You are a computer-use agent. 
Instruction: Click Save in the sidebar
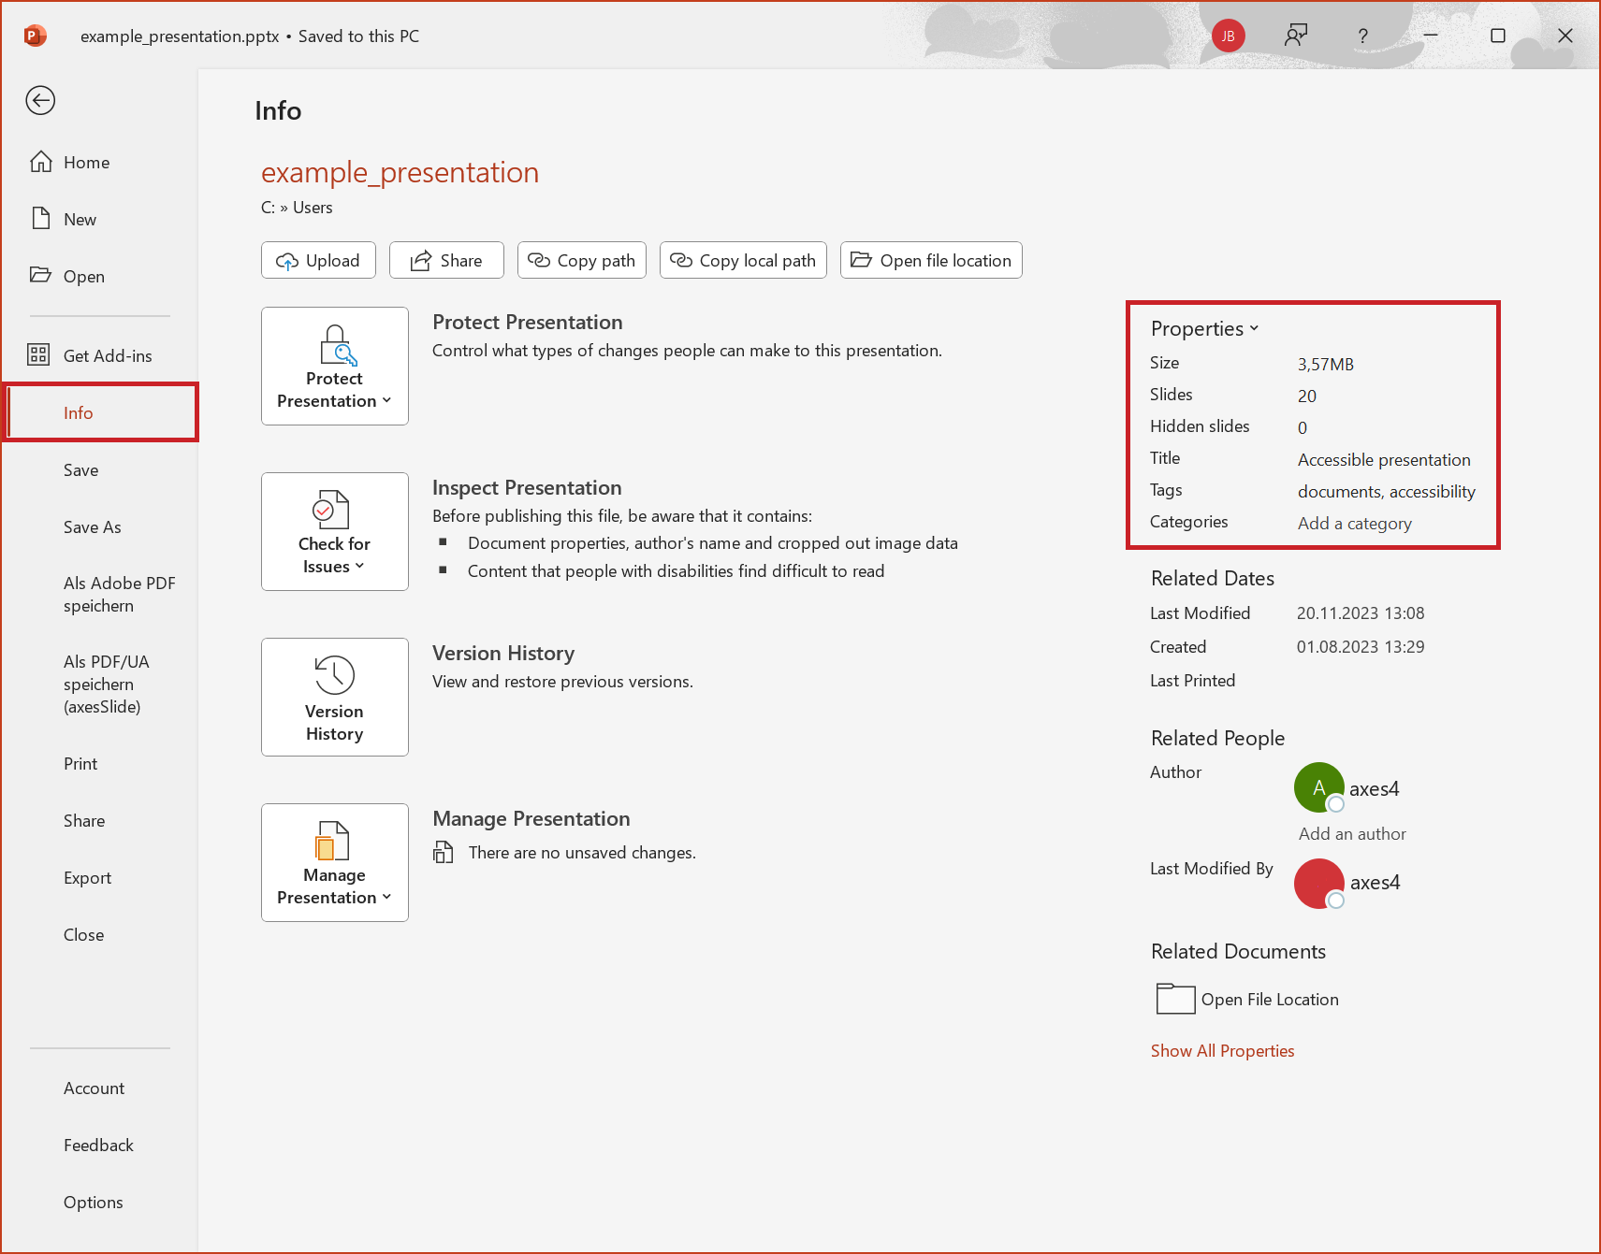click(99, 470)
